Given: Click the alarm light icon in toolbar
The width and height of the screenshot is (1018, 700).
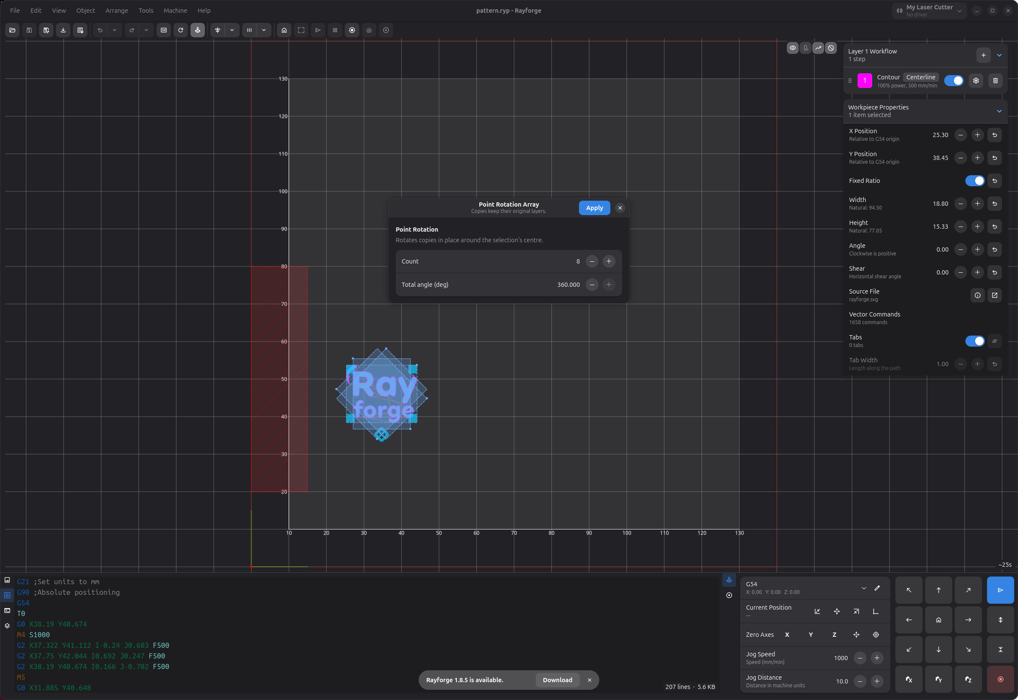Looking at the screenshot, I should 369,30.
